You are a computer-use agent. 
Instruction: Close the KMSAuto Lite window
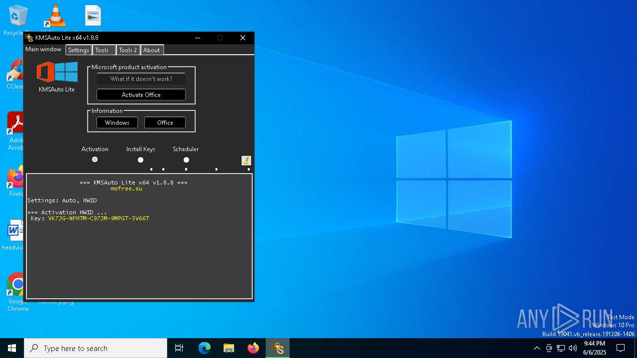[243, 38]
